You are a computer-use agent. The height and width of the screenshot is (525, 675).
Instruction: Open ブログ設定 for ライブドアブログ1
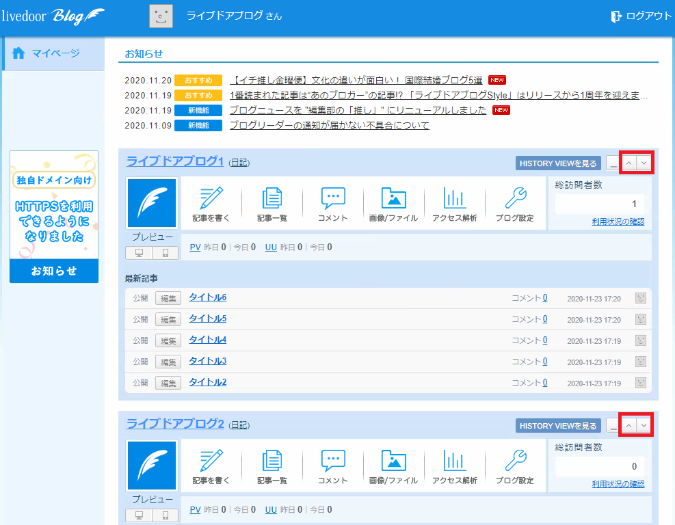(515, 204)
